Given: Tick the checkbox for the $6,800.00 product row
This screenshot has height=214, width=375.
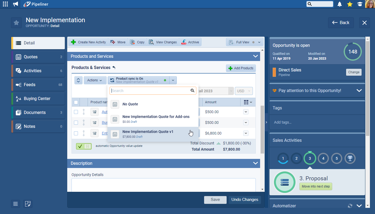Looking at the screenshot, I should [x=76, y=133].
